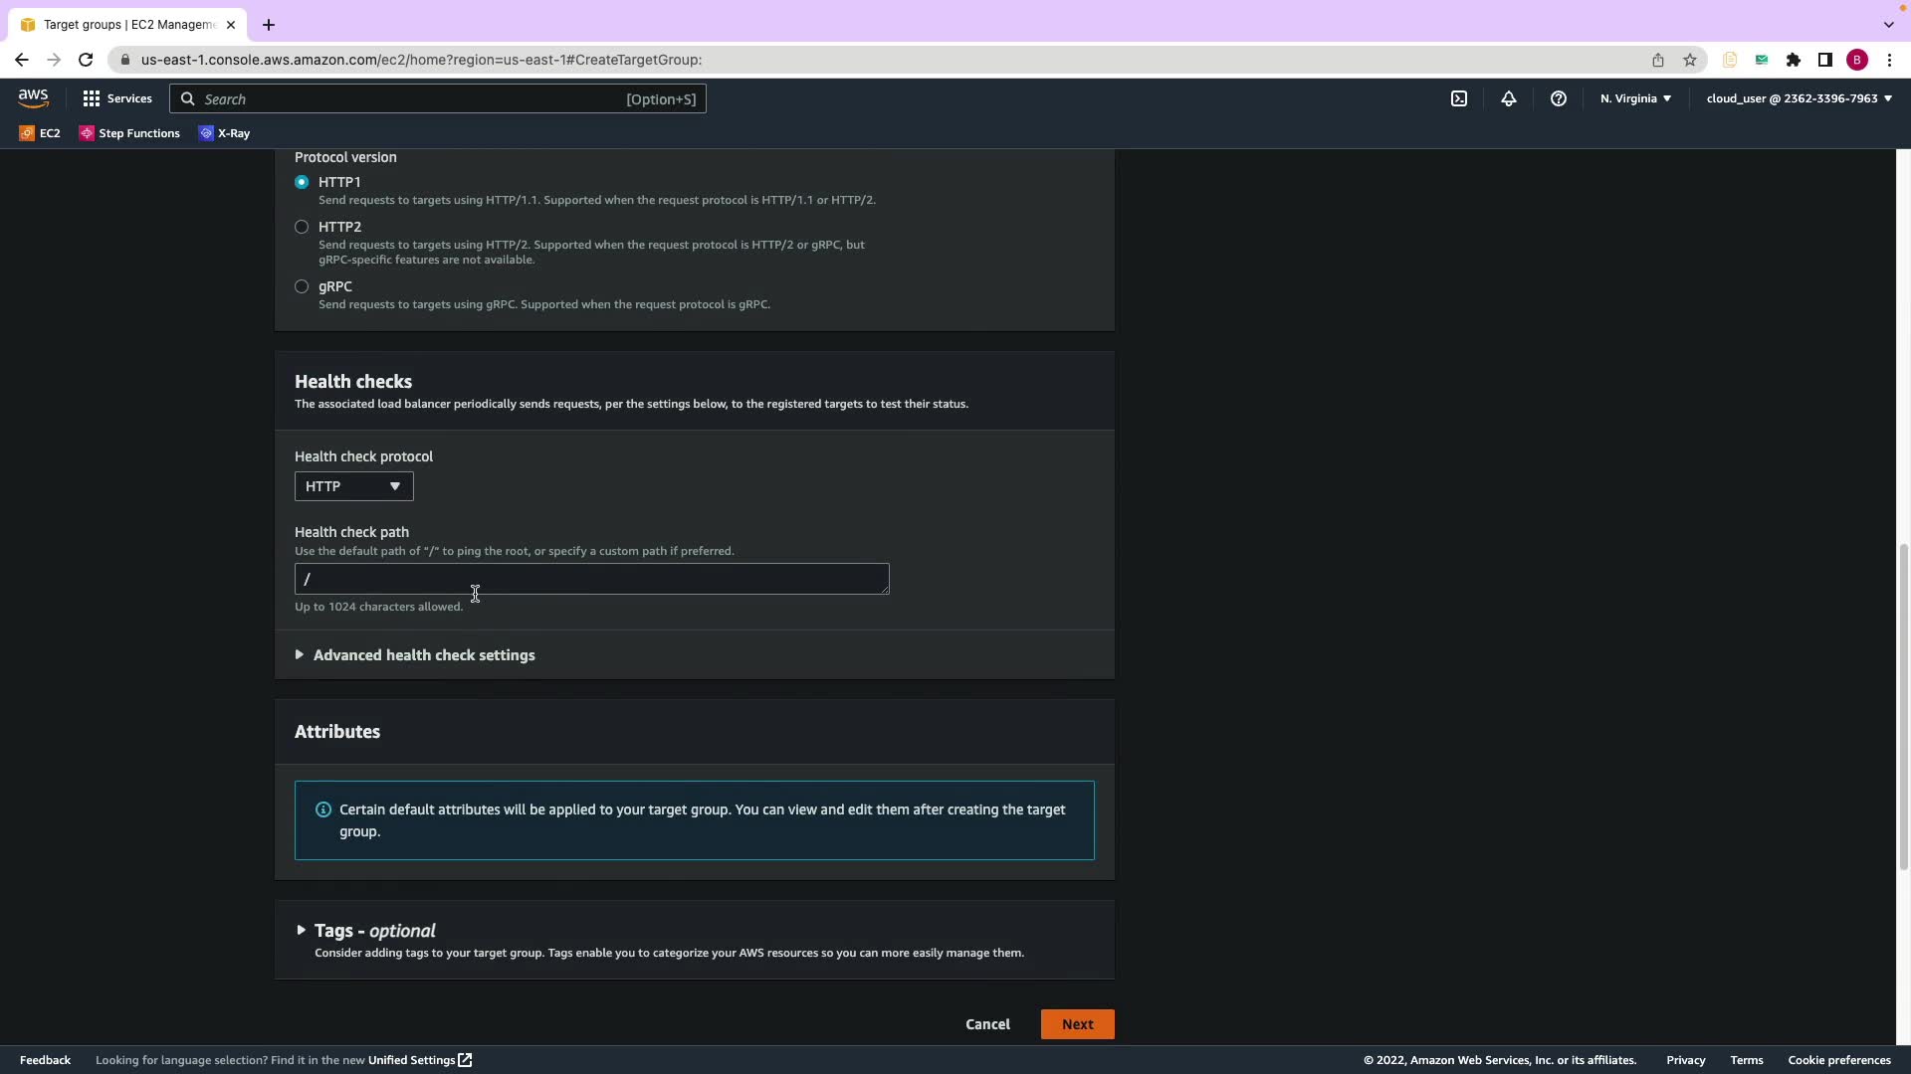Click the notifications bell icon
This screenshot has height=1074, width=1911.
[1509, 98]
